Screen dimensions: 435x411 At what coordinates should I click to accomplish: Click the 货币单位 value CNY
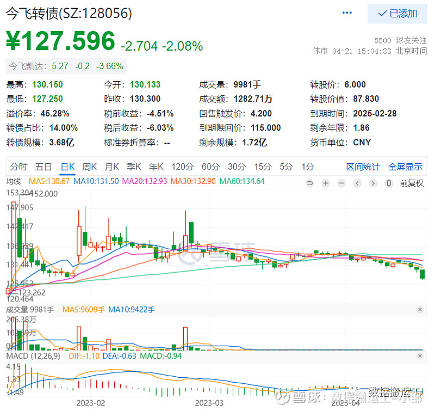pyautogui.click(x=362, y=143)
